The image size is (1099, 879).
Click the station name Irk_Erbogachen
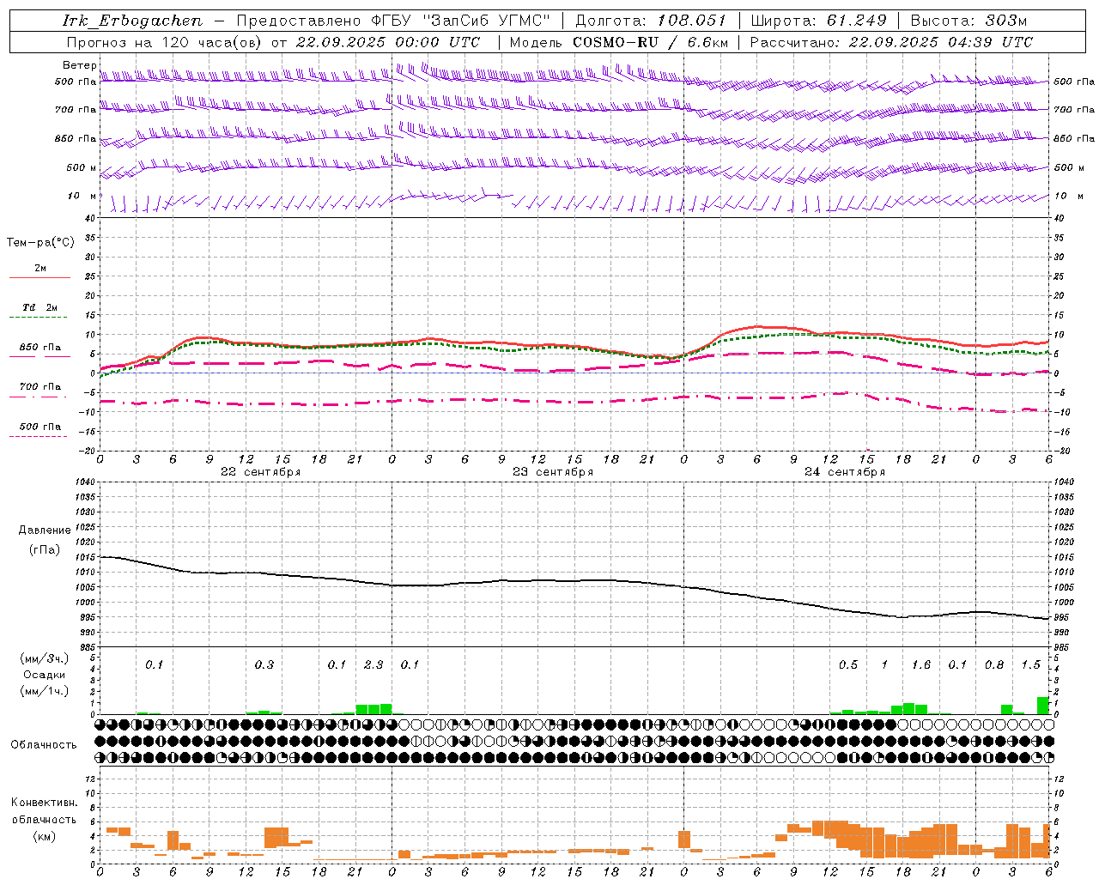[x=133, y=21]
